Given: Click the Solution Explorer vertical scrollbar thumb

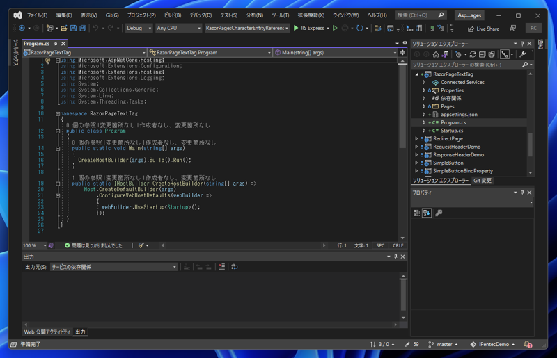Looking at the screenshot, I should tap(530, 145).
